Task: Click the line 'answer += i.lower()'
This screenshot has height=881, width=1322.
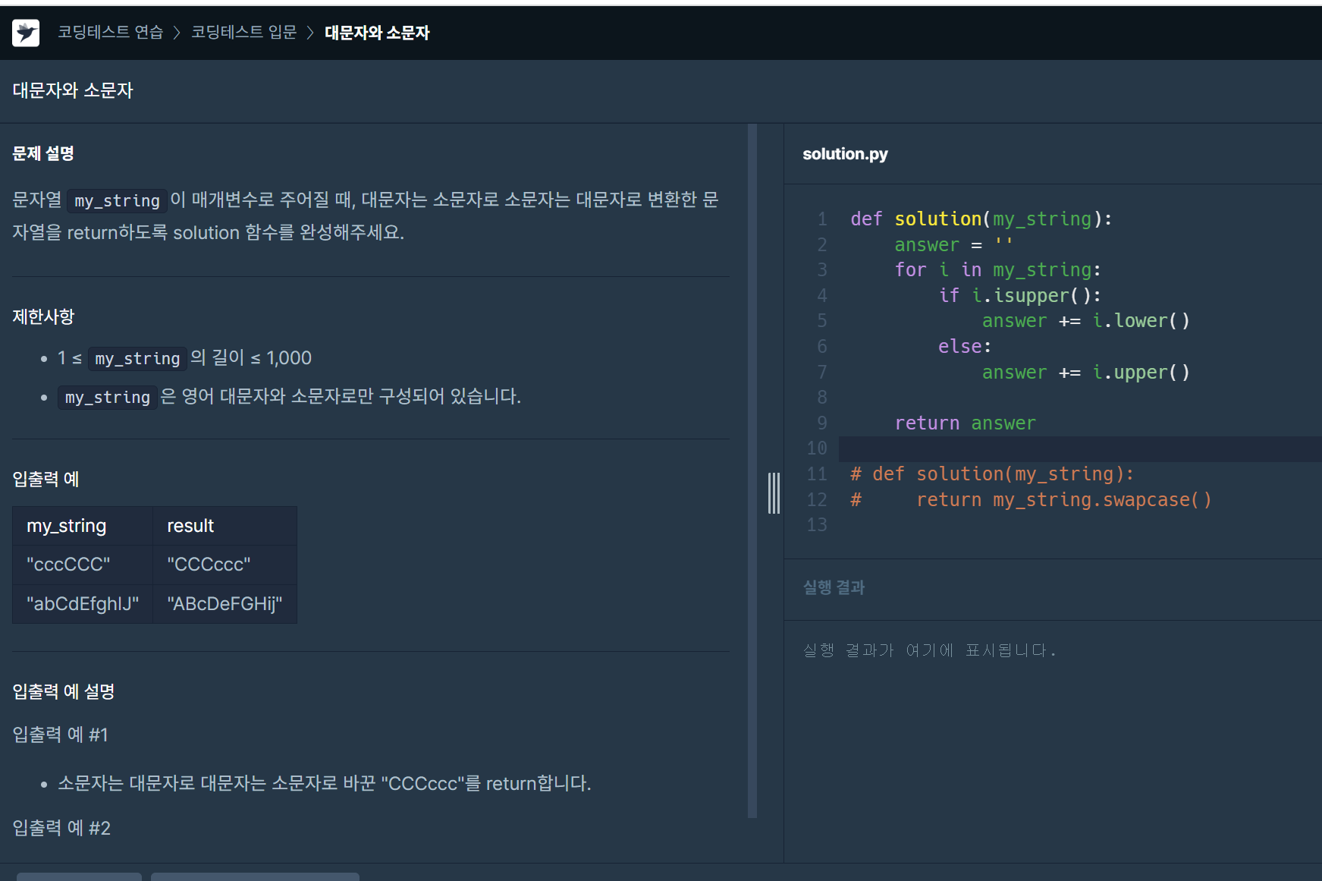Action: [x=1085, y=321]
